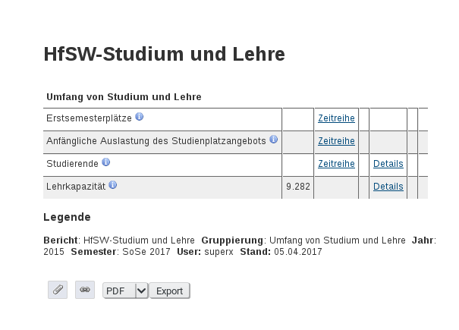Expand the PDF format dropdown arrow
459x330 pixels.
(142, 291)
